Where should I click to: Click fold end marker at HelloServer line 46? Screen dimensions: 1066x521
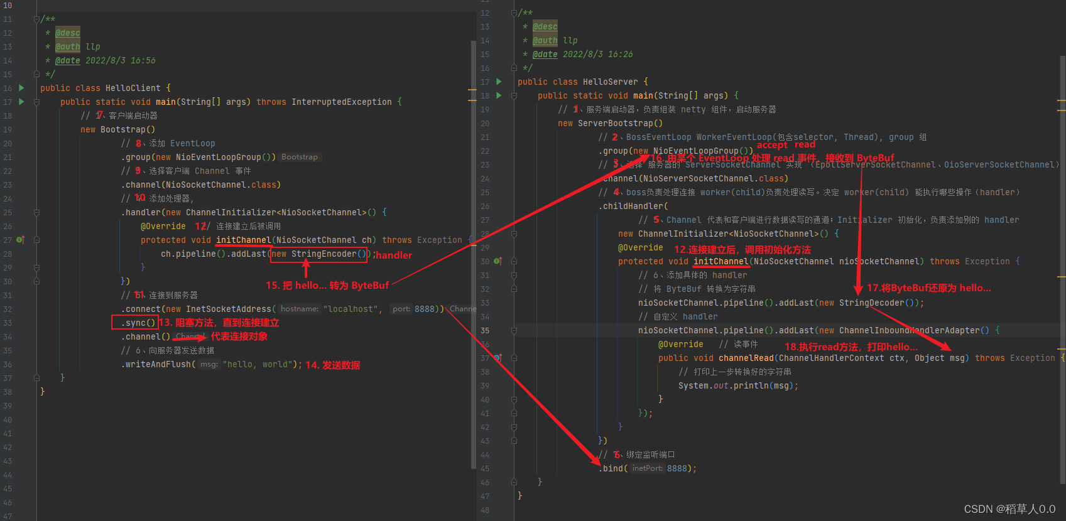[x=514, y=482]
